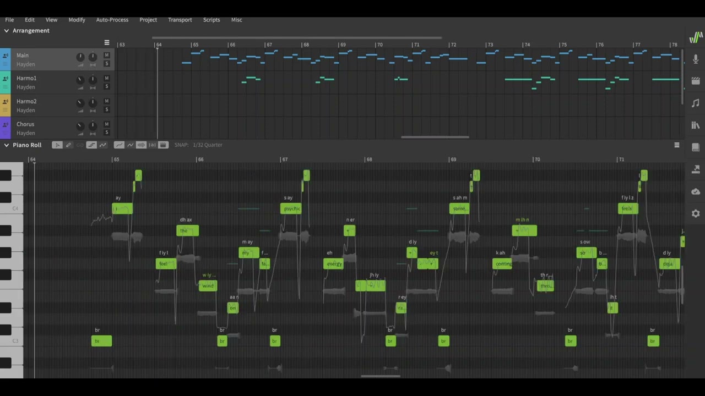
Task: Open the Edit menu
Action: tap(30, 20)
